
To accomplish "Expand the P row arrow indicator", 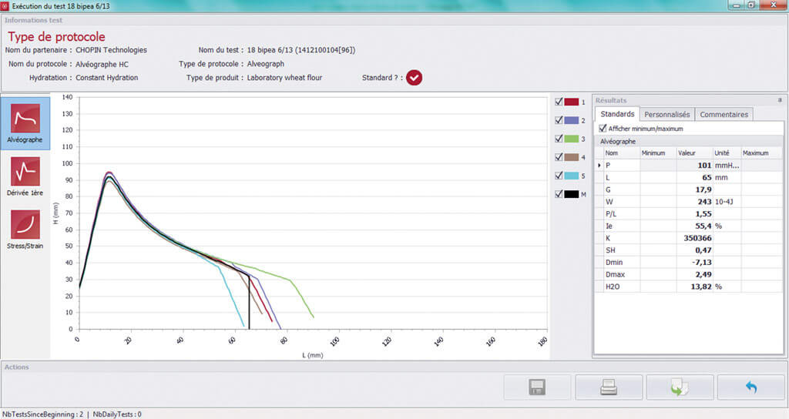I will (599, 165).
